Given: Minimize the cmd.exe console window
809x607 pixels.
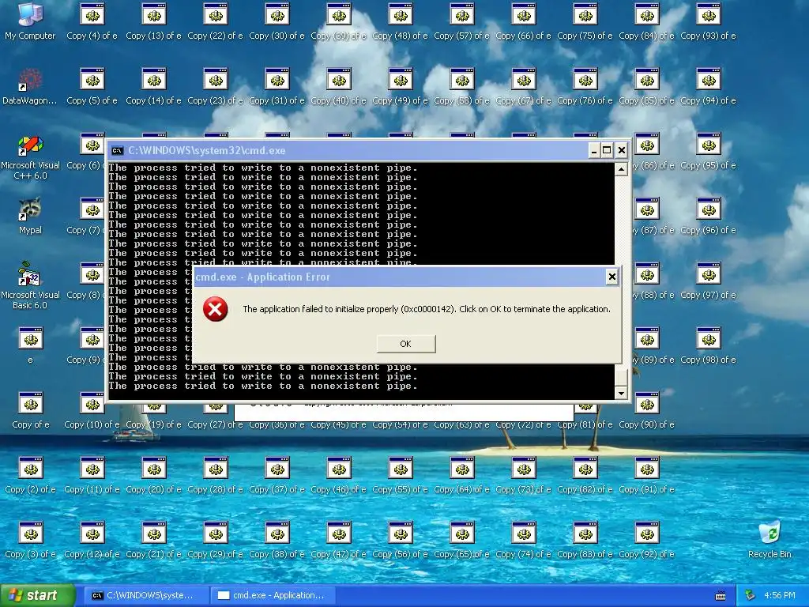Looking at the screenshot, I should click(594, 151).
